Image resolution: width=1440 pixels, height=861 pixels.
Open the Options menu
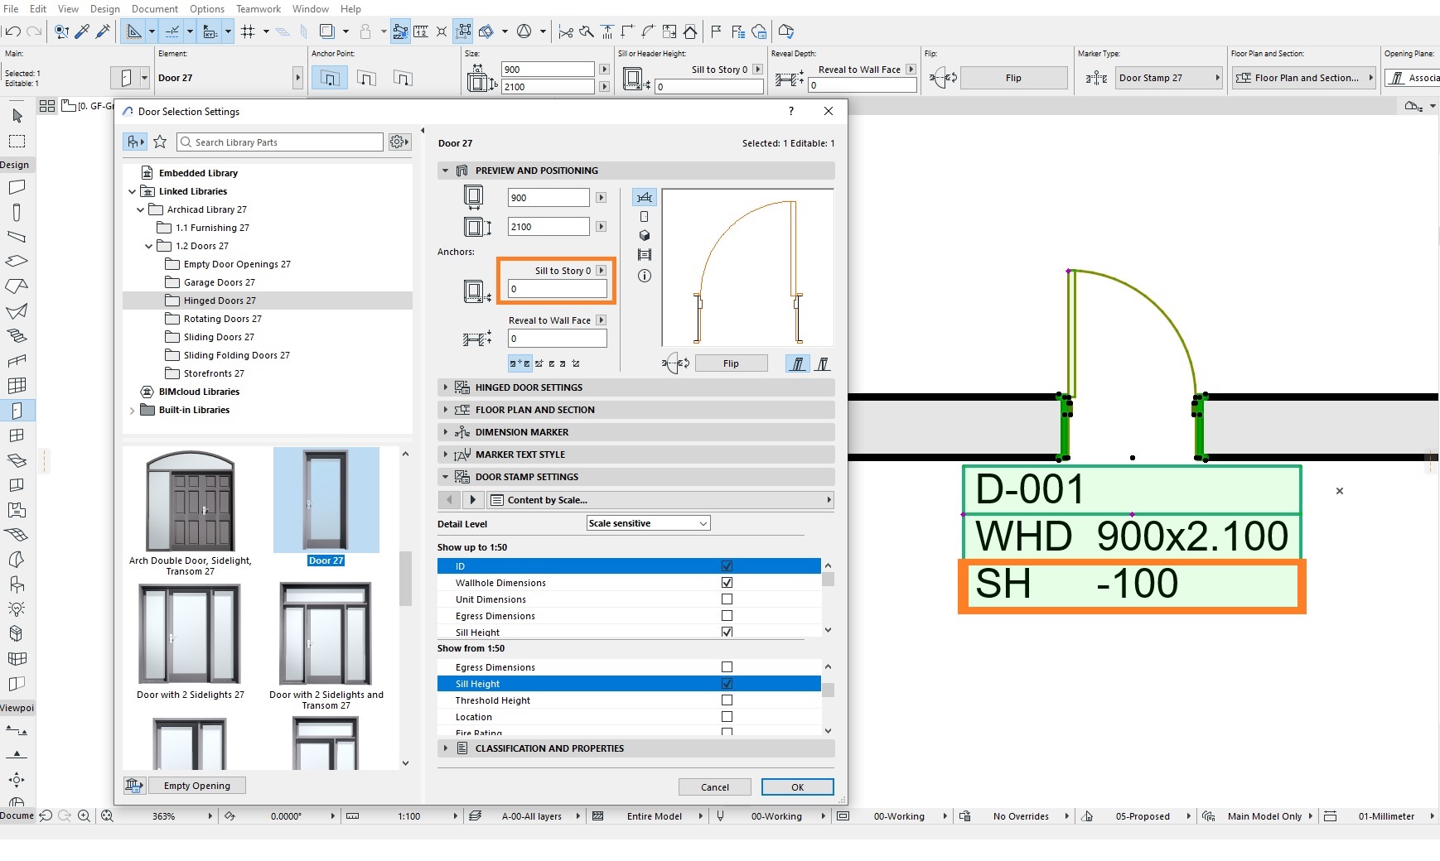point(207,9)
